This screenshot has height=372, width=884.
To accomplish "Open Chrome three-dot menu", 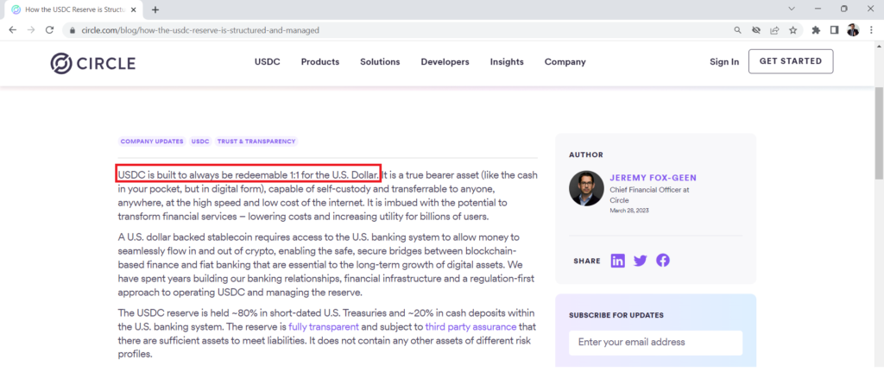I will coord(872,29).
